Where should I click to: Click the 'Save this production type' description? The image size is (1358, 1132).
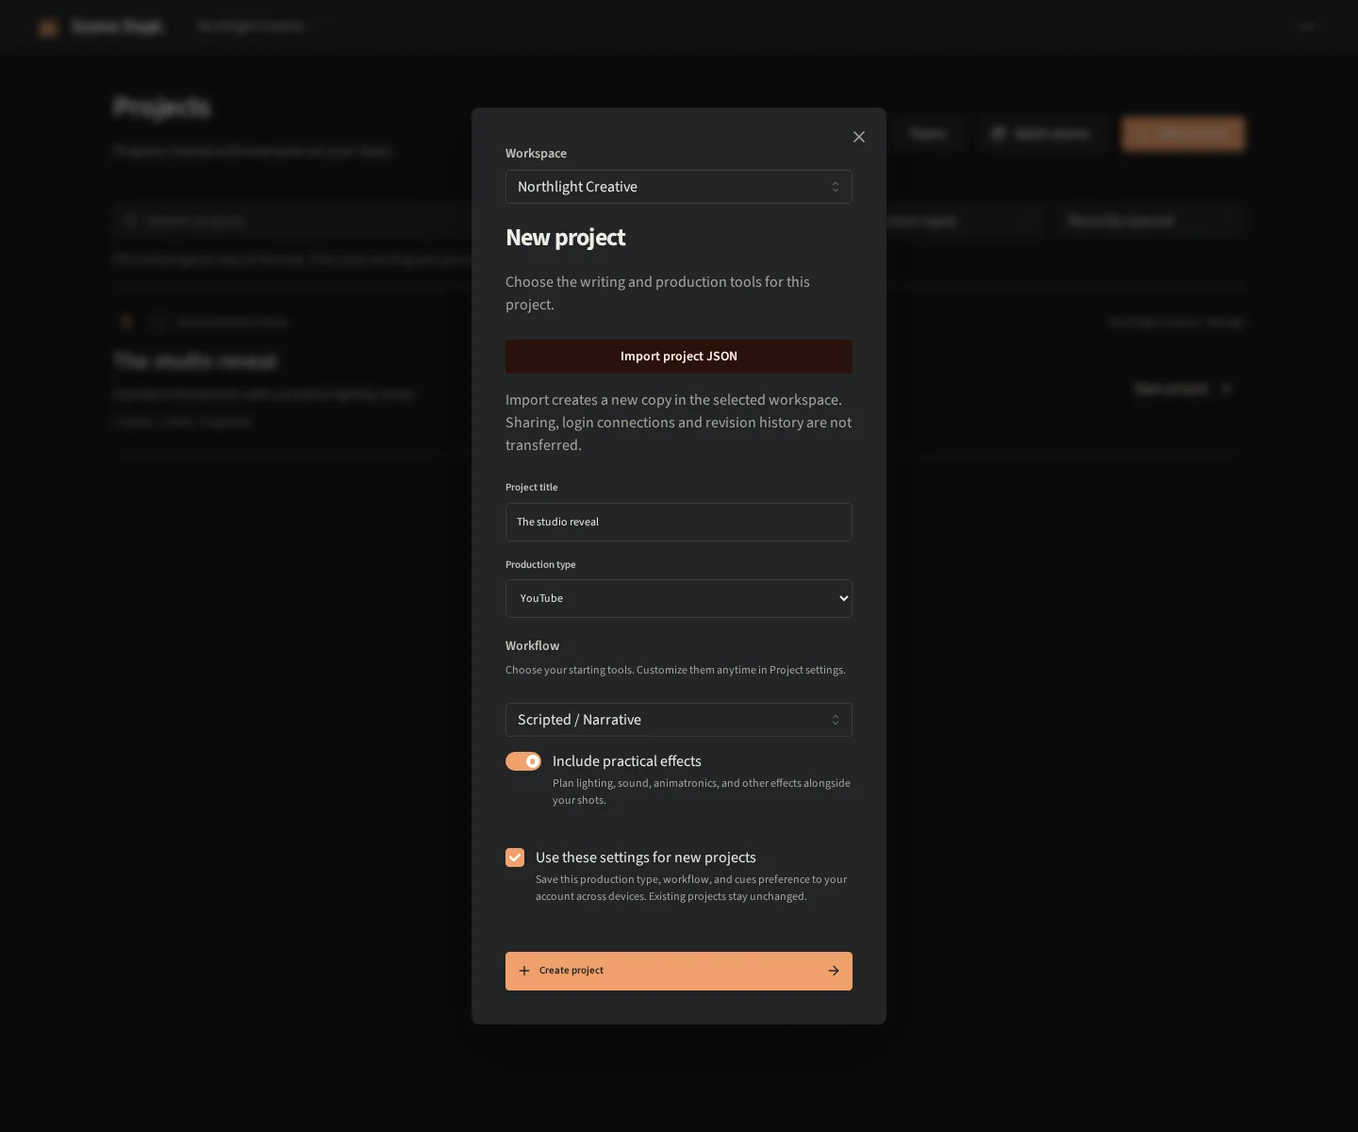691,888
